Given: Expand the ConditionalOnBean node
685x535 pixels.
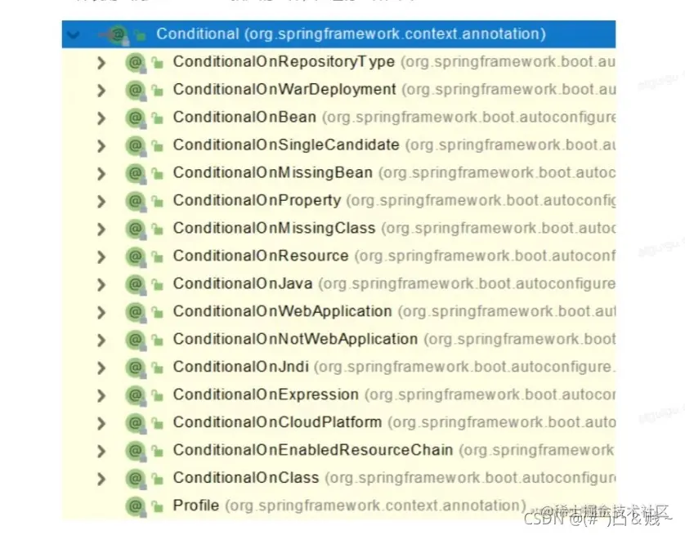Looking at the screenshot, I should tap(101, 118).
